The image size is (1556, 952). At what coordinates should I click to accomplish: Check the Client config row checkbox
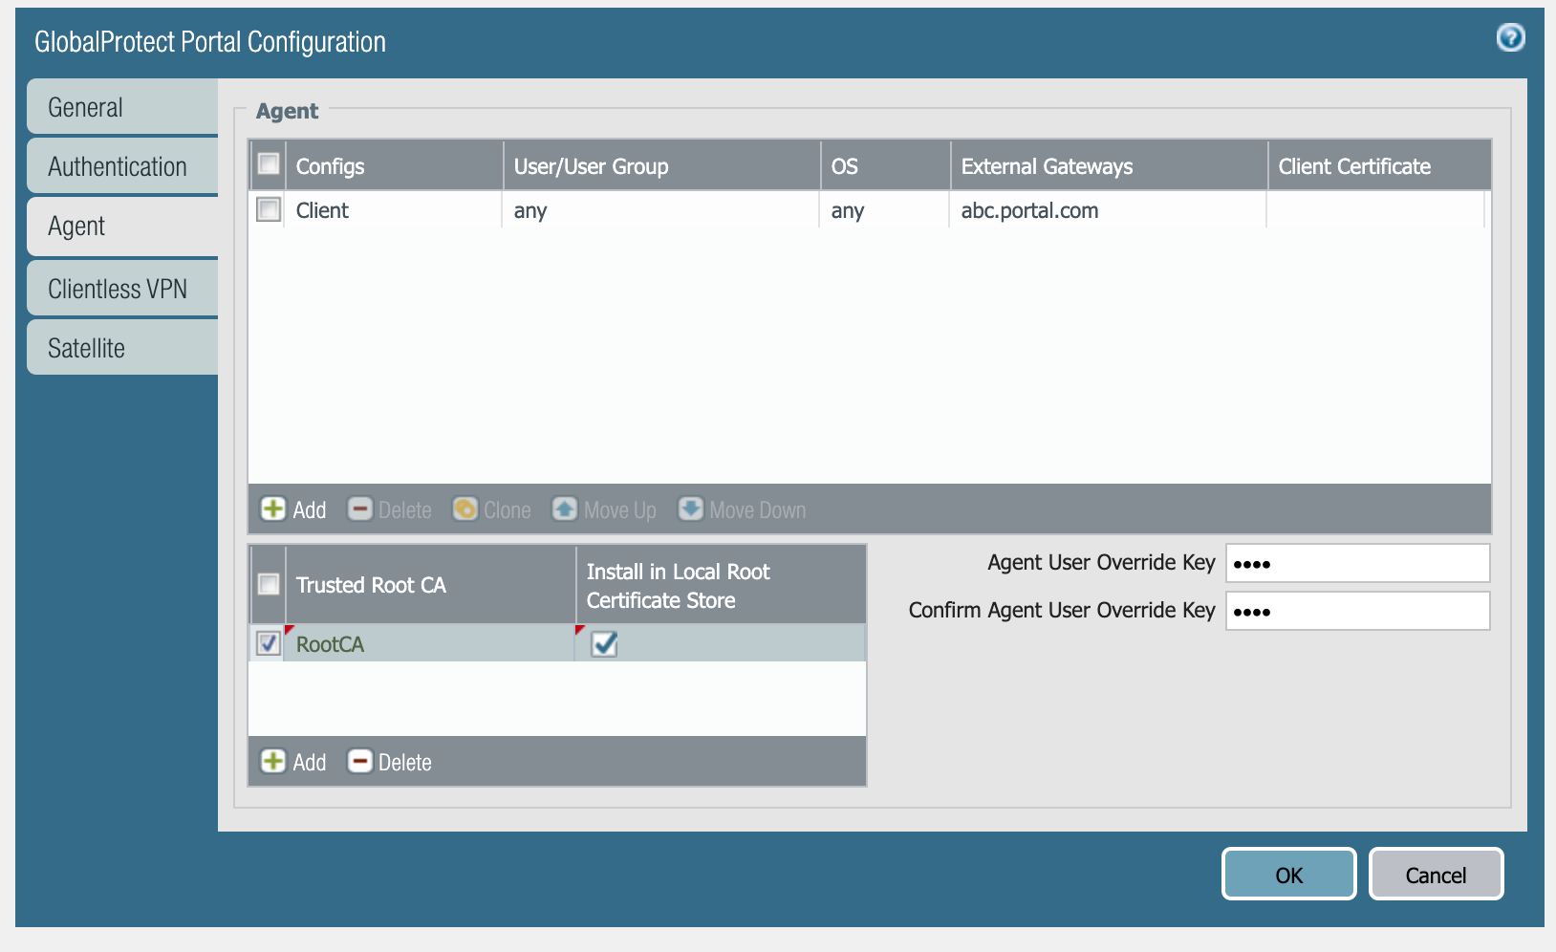click(269, 210)
